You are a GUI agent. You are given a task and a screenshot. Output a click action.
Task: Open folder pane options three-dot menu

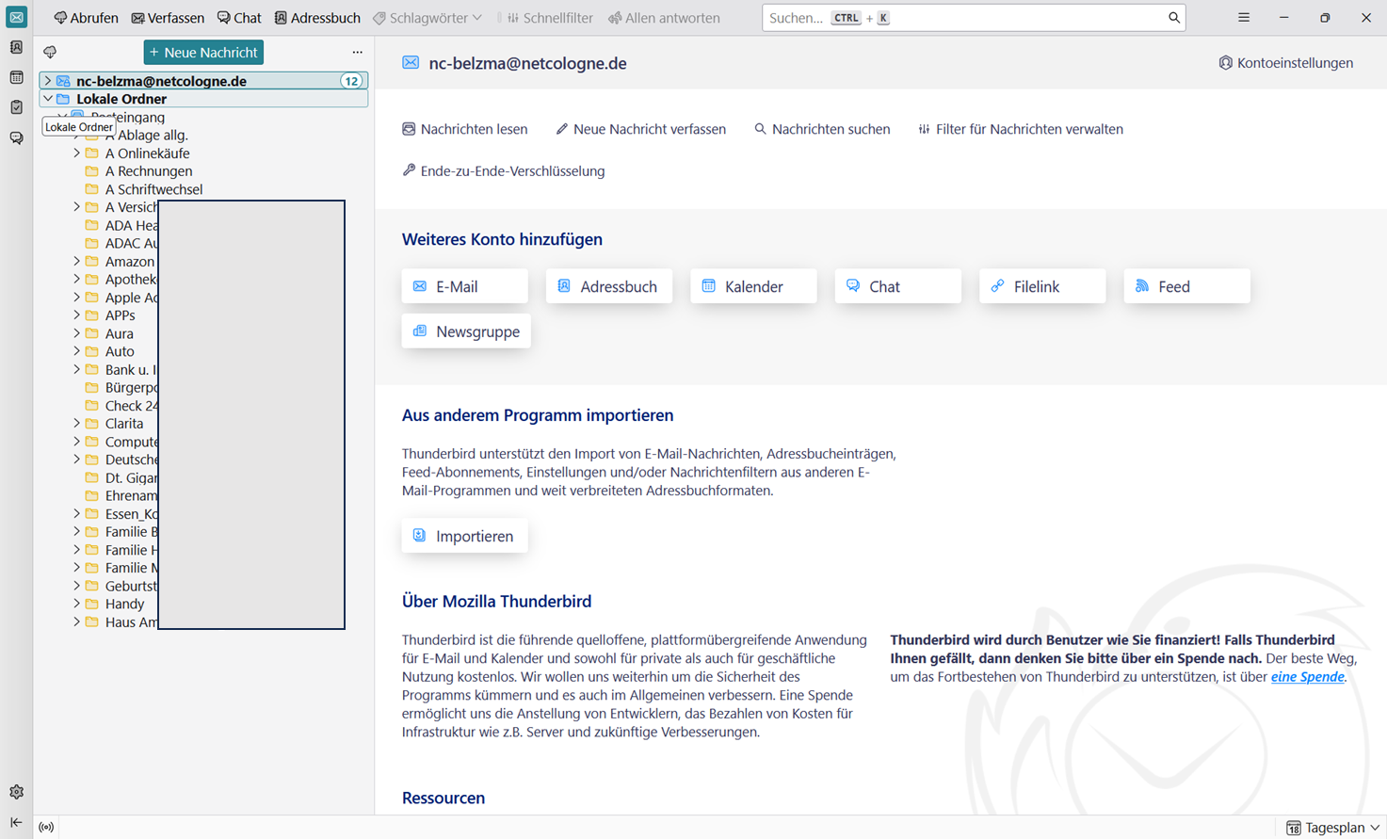click(357, 53)
